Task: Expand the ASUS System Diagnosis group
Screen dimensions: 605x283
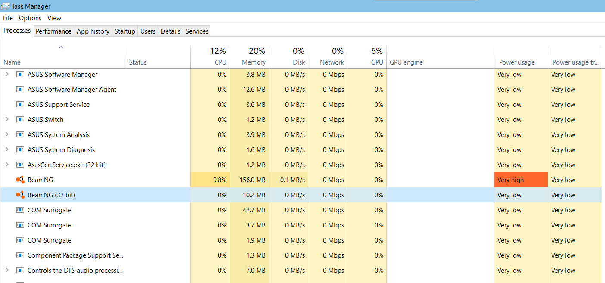Action: pos(7,150)
